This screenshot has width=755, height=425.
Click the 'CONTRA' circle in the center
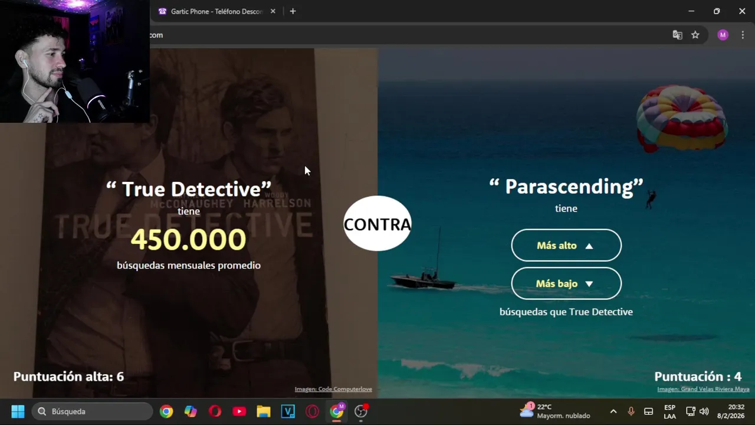click(x=377, y=224)
